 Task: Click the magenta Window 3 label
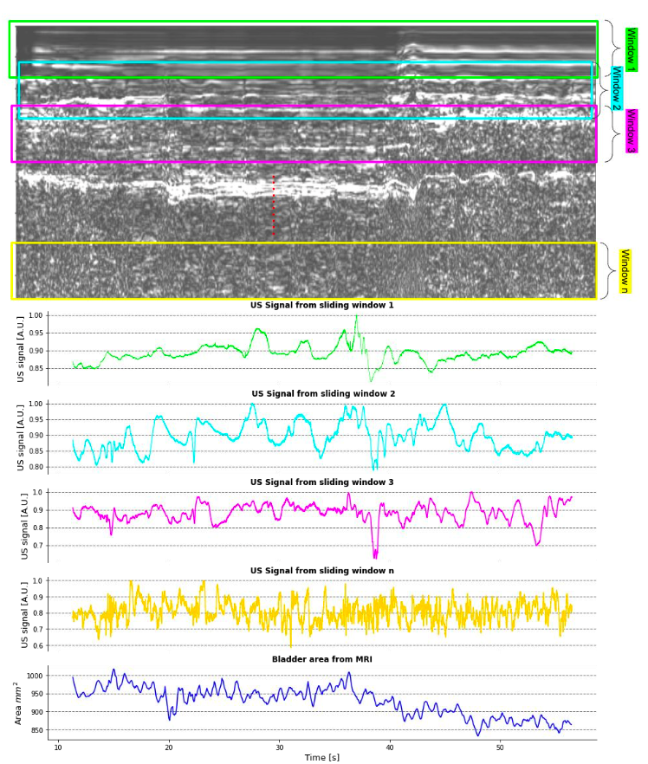tap(631, 132)
